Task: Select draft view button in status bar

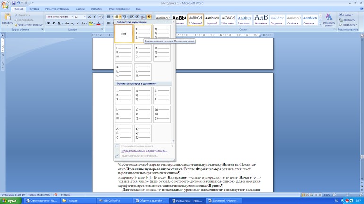Action: click(320, 195)
